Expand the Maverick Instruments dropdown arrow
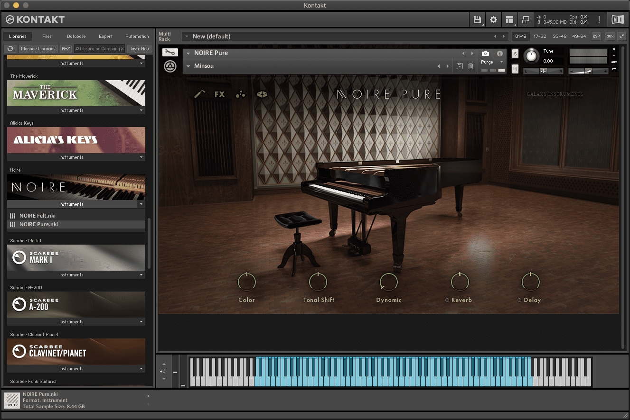The image size is (630, 420). (x=141, y=110)
